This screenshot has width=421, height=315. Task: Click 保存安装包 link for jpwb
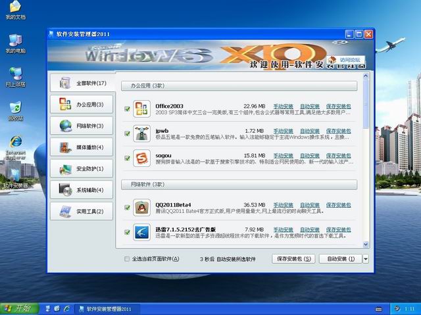338,131
